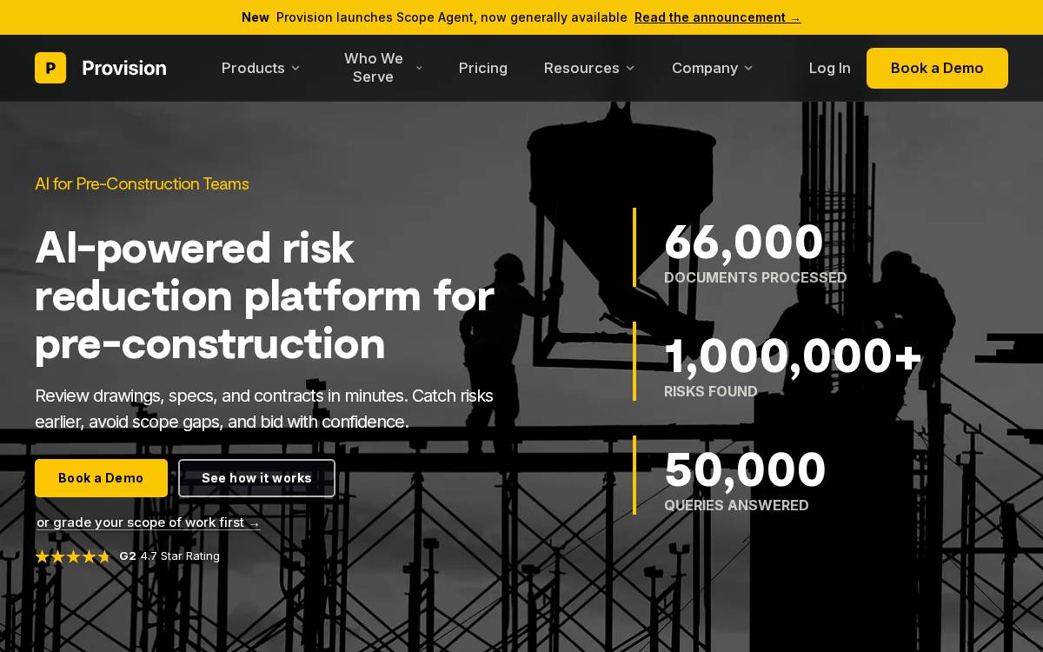1043x652 pixels.
Task: Click the 50,000 statistic
Action: click(x=745, y=469)
